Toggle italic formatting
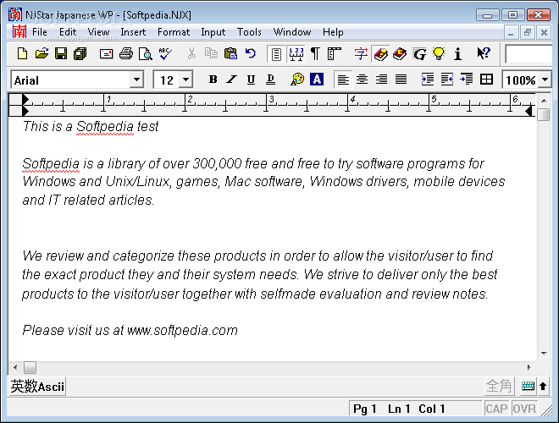The height and width of the screenshot is (423, 559). pos(232,80)
